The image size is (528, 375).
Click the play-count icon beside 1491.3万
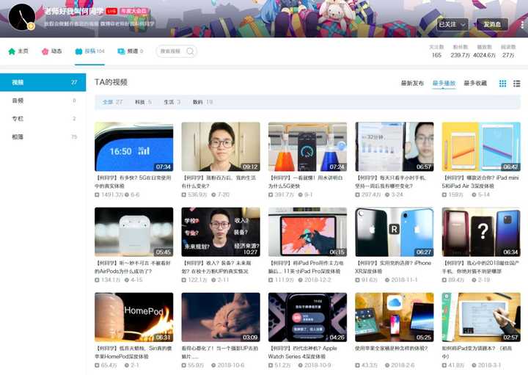97,194
